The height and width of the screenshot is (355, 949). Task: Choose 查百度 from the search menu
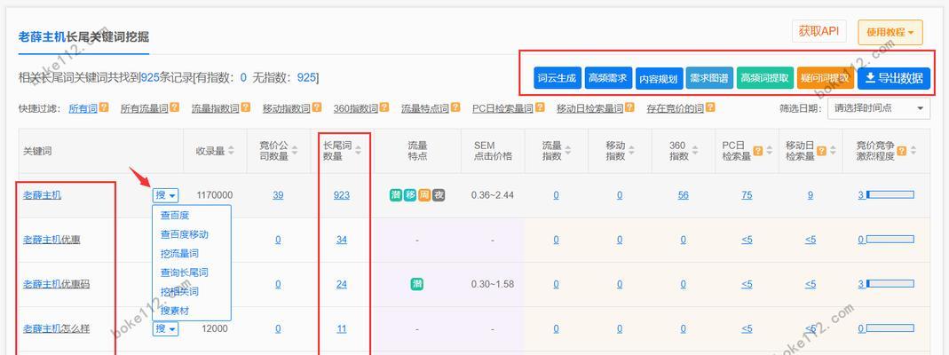175,216
